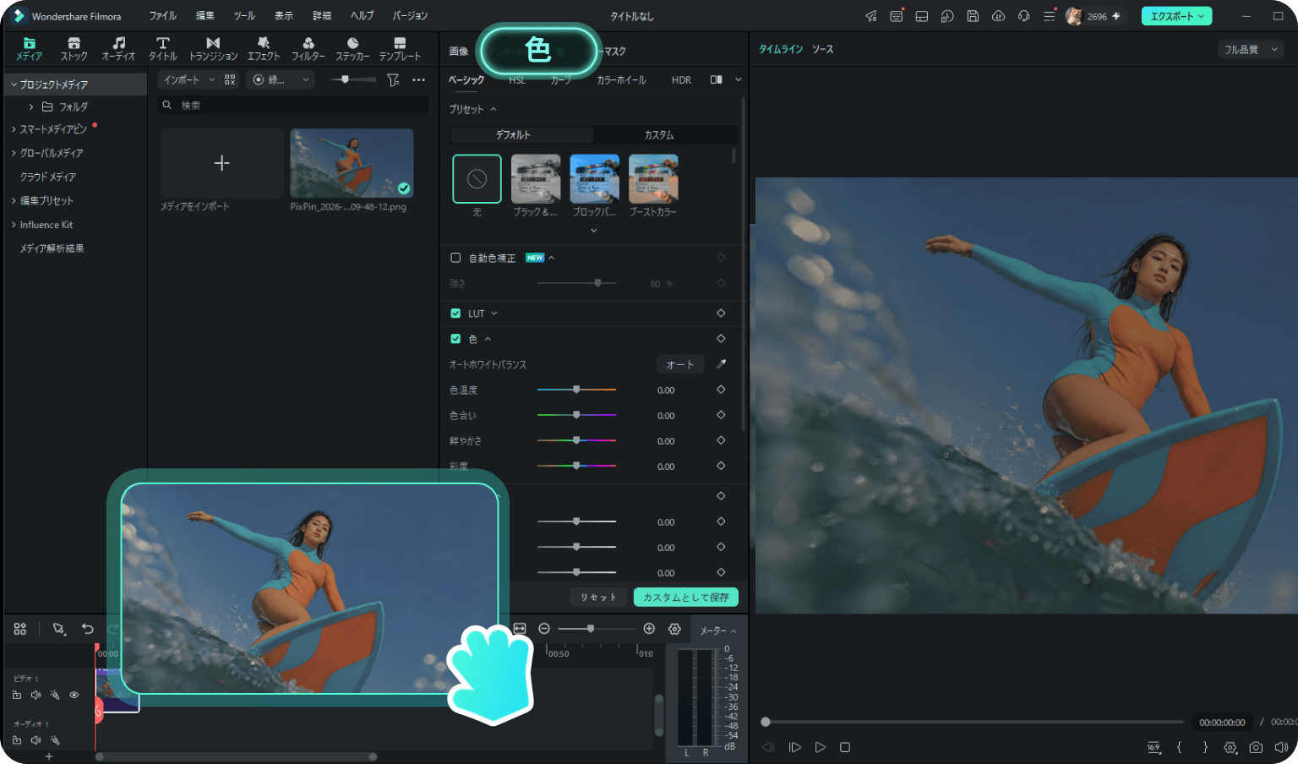Switch to the カスタム presets tab
Viewport: 1298px width, 764px height.
click(x=659, y=135)
